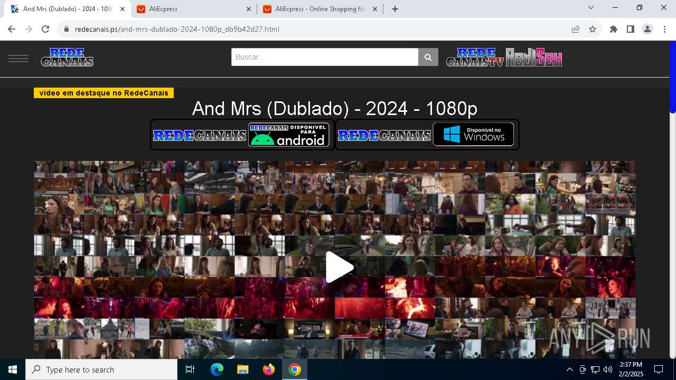The image size is (676, 380).
Task: Focus the Buscar search field
Action: tap(325, 57)
